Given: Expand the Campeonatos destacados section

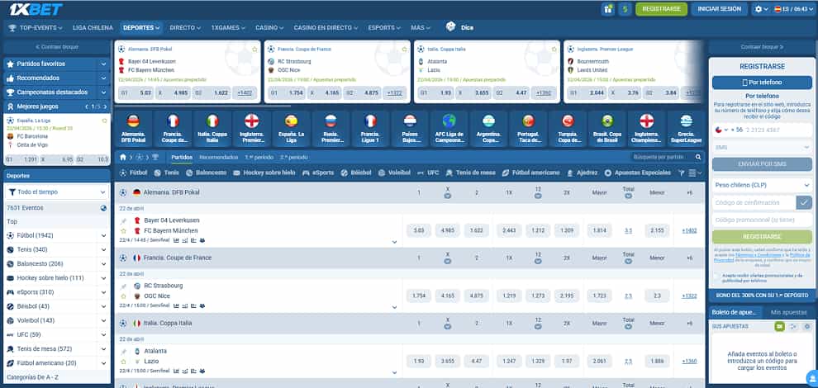Looking at the screenshot, I should (x=103, y=92).
